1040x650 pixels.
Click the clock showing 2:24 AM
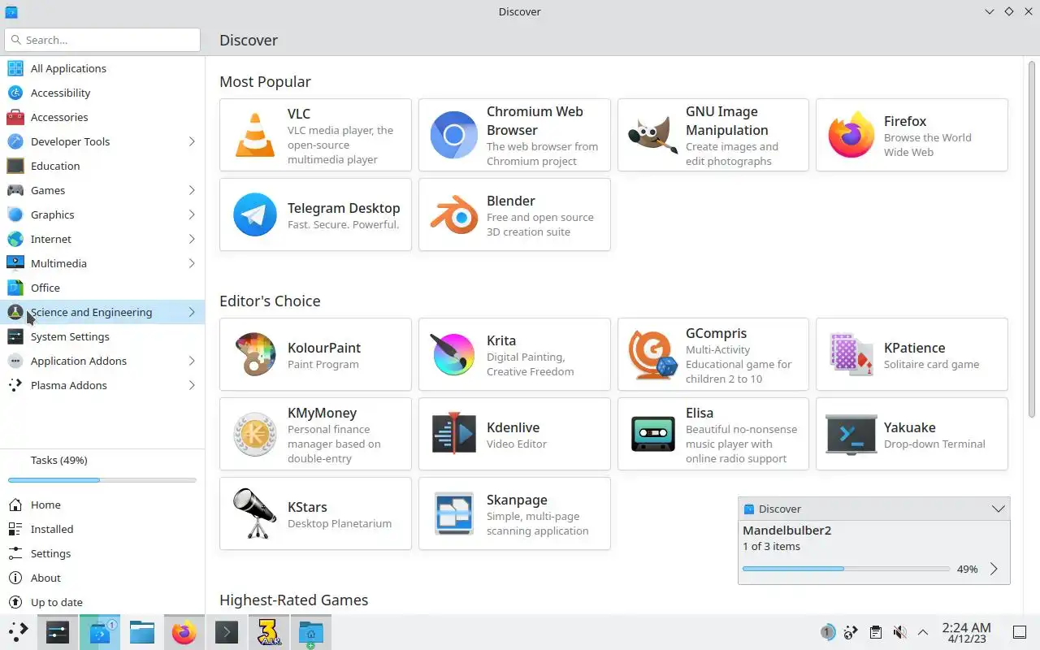click(x=966, y=632)
